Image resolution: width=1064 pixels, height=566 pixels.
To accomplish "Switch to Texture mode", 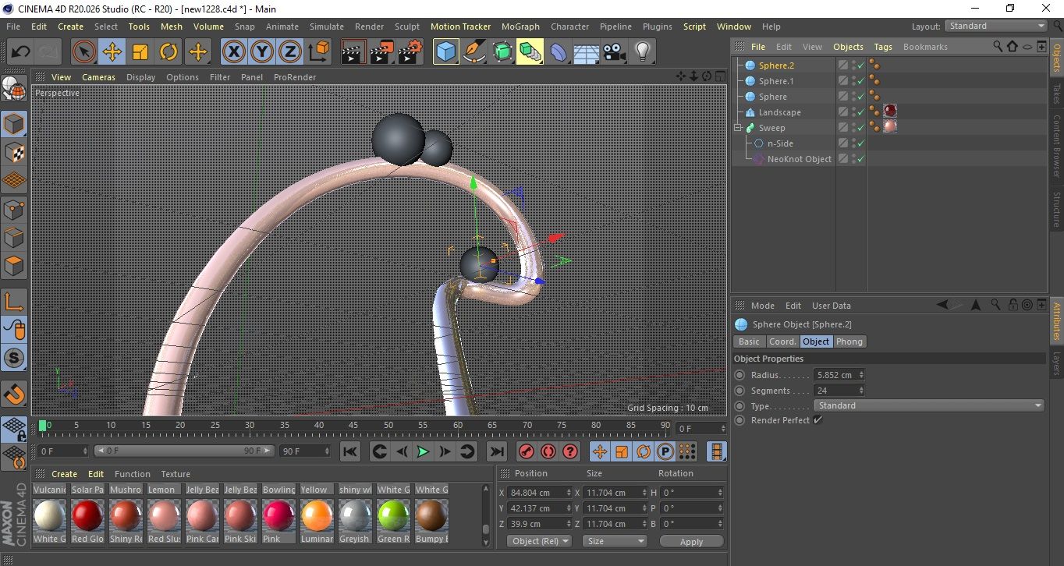I will 14,152.
